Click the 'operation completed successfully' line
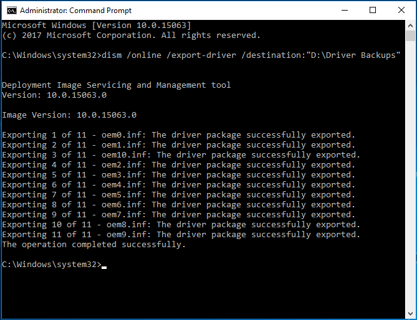Image resolution: width=417 pixels, height=320 pixels. click(x=93, y=244)
